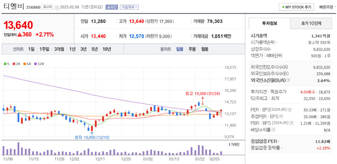Select the 월봉 candlestick chart
The height and width of the screenshot is (164, 337).
(205, 49)
